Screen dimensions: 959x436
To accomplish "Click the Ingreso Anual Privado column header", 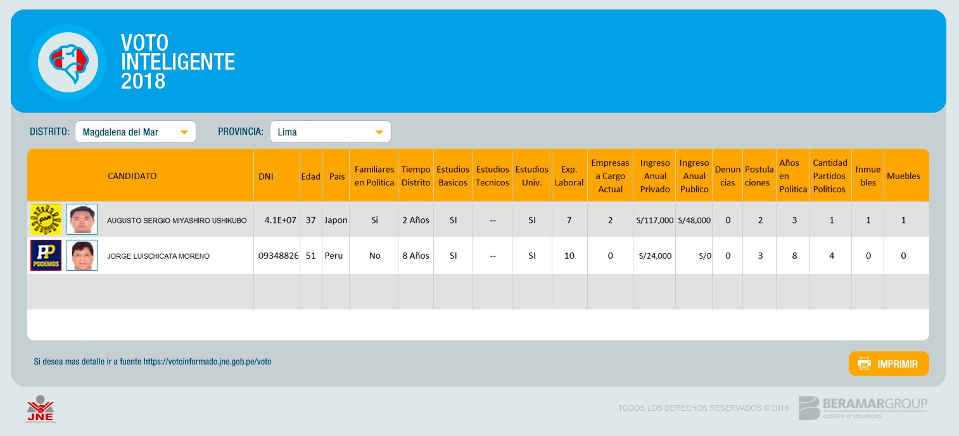I will click(x=654, y=176).
